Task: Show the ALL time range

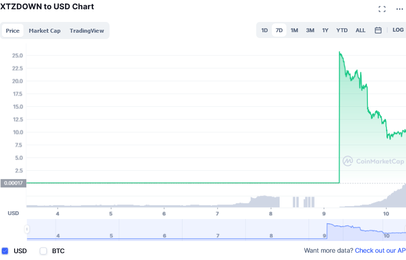Action: pyautogui.click(x=361, y=30)
